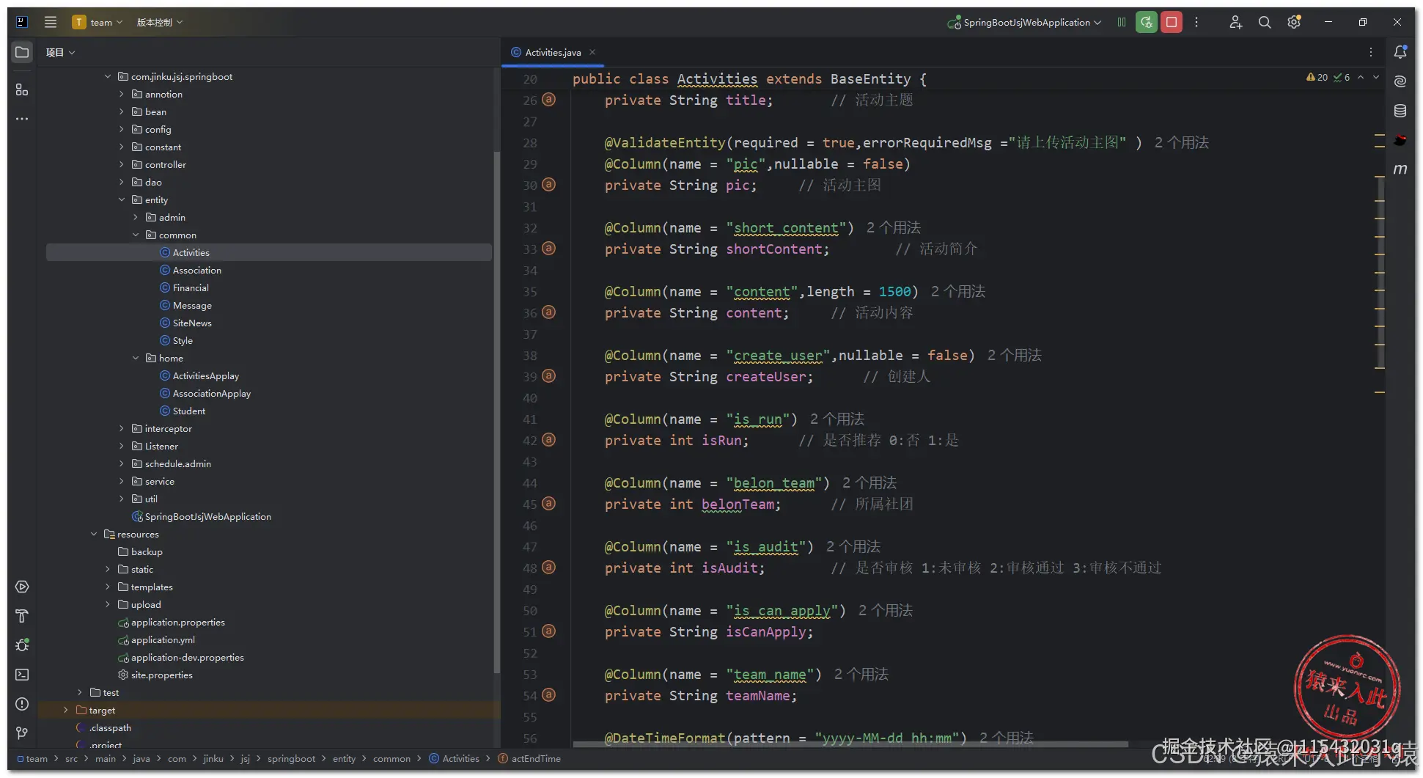
Task: Click the BaseEntity superclass name in code
Action: tap(870, 78)
